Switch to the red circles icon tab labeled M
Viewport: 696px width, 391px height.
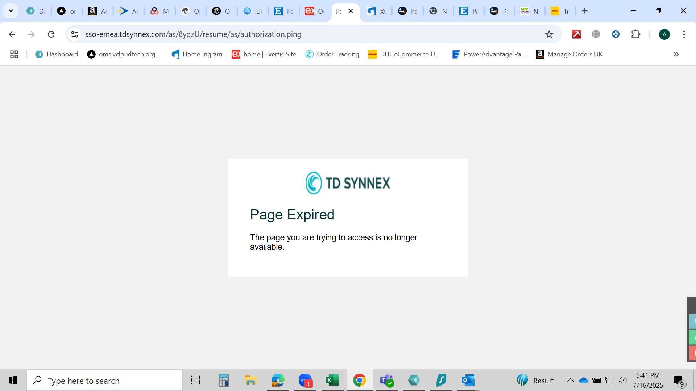point(159,11)
